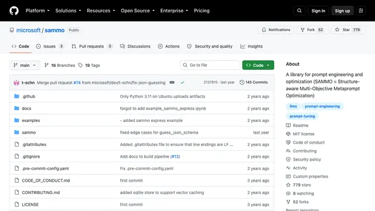Open the Pull requests tab
This screenshot has height=211, width=375.
tap(92, 46)
